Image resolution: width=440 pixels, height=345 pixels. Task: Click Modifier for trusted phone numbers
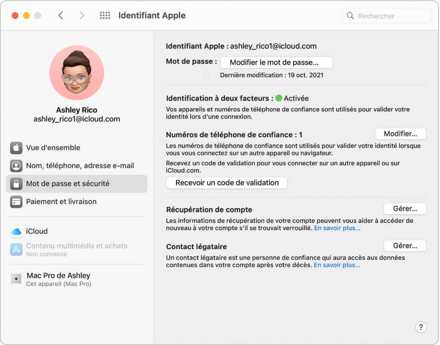tap(400, 134)
